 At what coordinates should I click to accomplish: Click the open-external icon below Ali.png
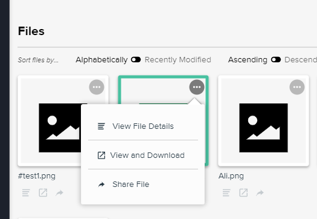243,192
